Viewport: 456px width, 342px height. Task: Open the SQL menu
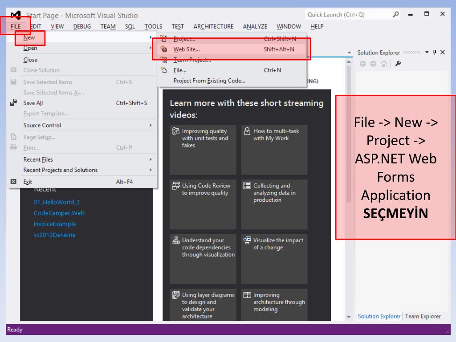pyautogui.click(x=130, y=26)
